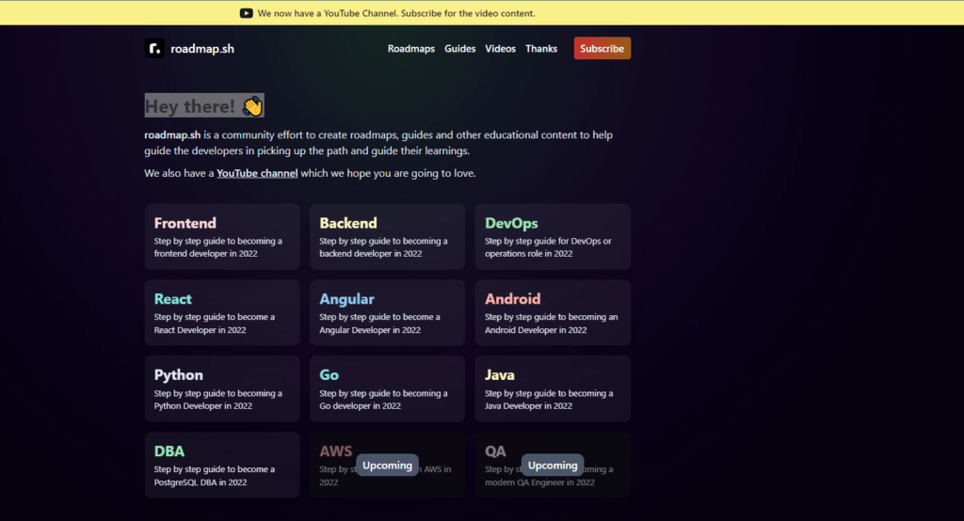The width and height of the screenshot is (964, 521).
Task: Click the roadmap.sh logo icon
Action: [154, 49]
